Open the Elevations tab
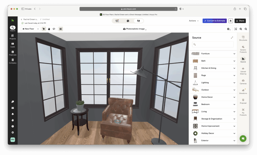Screen dimensions: 257x155 tap(243, 91)
